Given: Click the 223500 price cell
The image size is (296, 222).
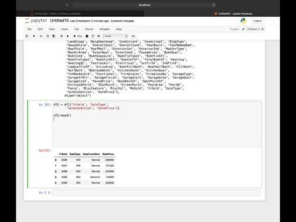Looking at the screenshot, I should 110,171.
